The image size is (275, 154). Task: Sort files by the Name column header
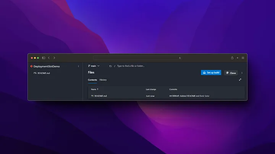95,89
